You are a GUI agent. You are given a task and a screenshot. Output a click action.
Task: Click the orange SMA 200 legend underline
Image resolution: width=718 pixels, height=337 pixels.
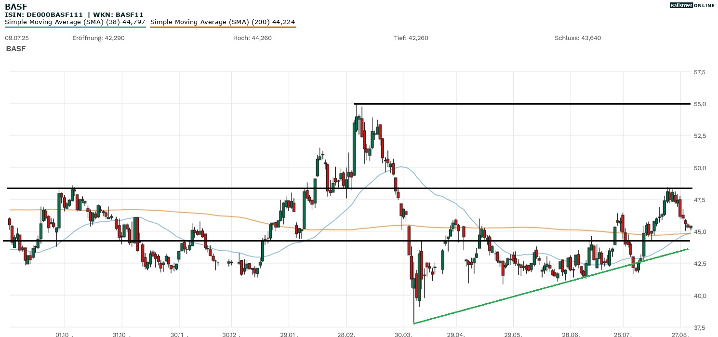pos(223,27)
